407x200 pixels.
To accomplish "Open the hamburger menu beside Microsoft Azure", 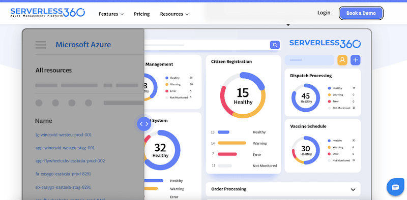I will [x=41, y=45].
